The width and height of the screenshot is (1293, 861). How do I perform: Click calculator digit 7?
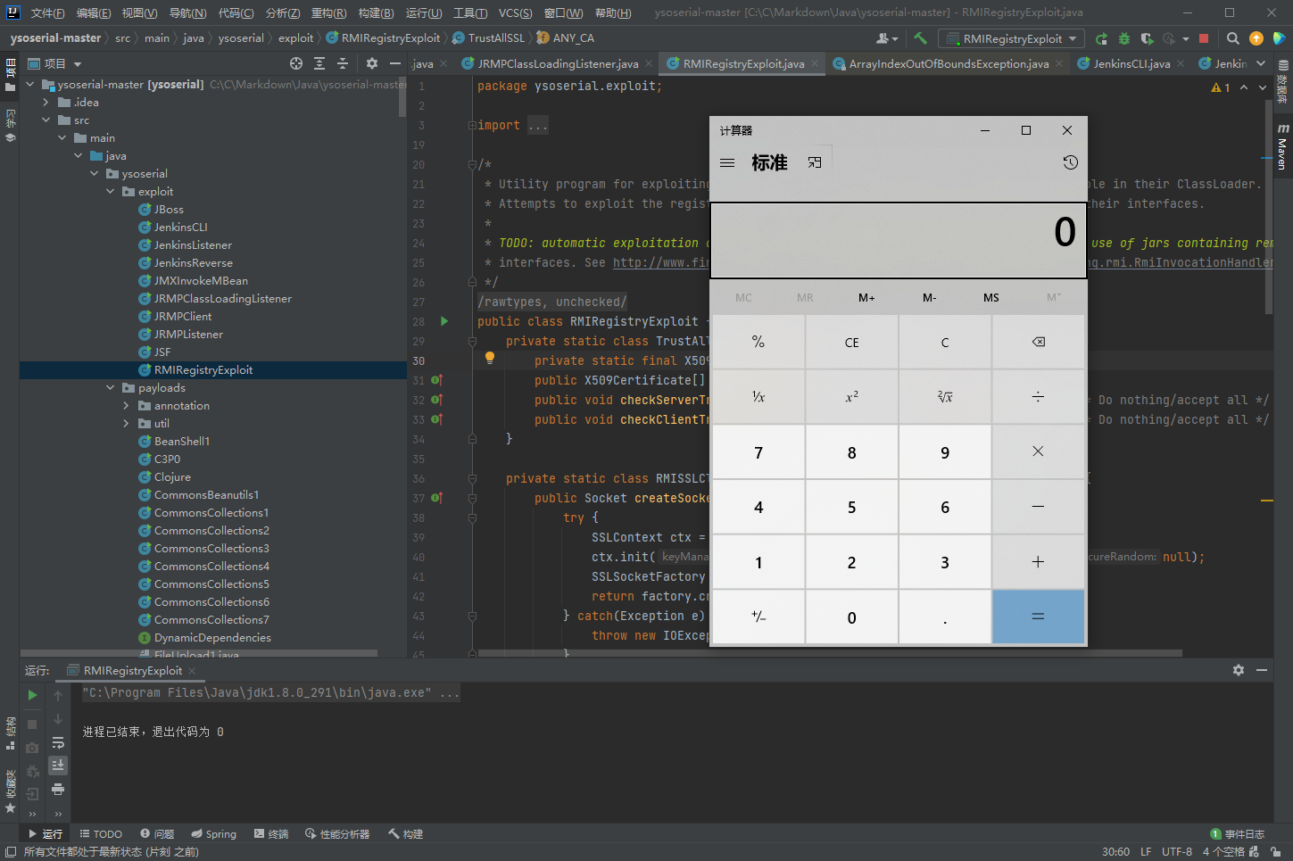[x=758, y=452]
